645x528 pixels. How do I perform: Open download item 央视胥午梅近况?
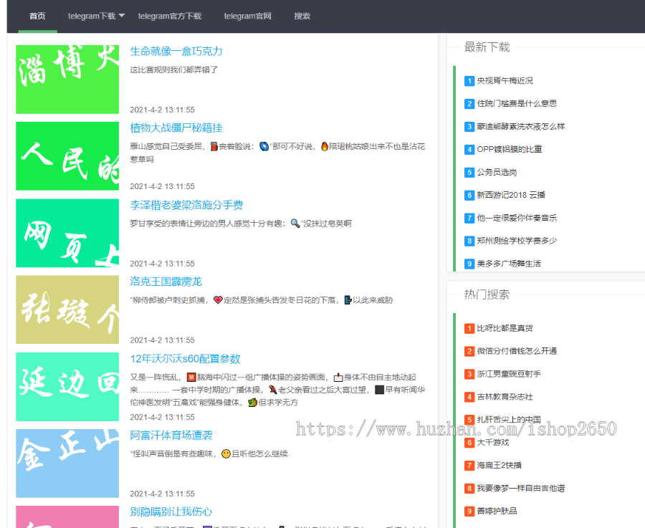(x=505, y=81)
